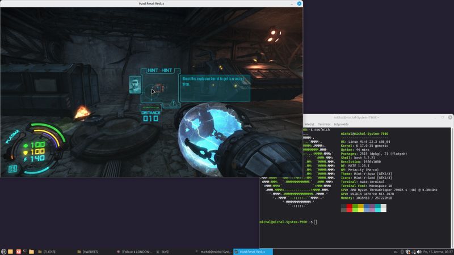Switch to Fallout 4 LONDON taskbar entry
This screenshot has height=255, width=454.
(x=134, y=252)
